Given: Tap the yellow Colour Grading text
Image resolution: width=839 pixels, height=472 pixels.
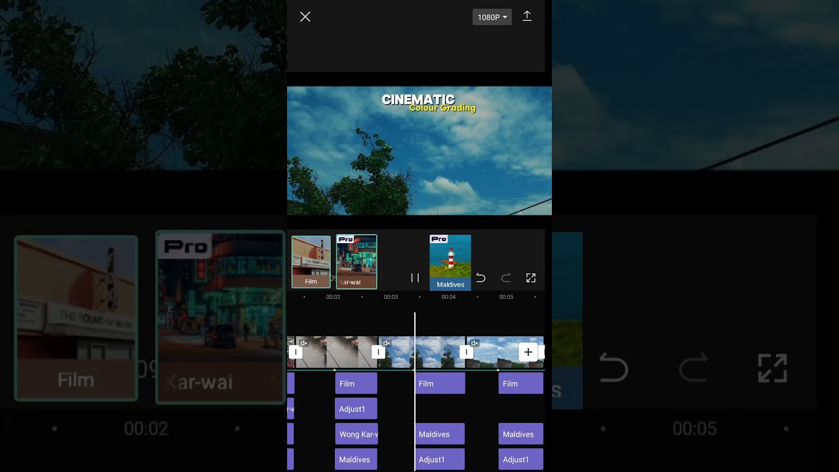Looking at the screenshot, I should [x=442, y=108].
